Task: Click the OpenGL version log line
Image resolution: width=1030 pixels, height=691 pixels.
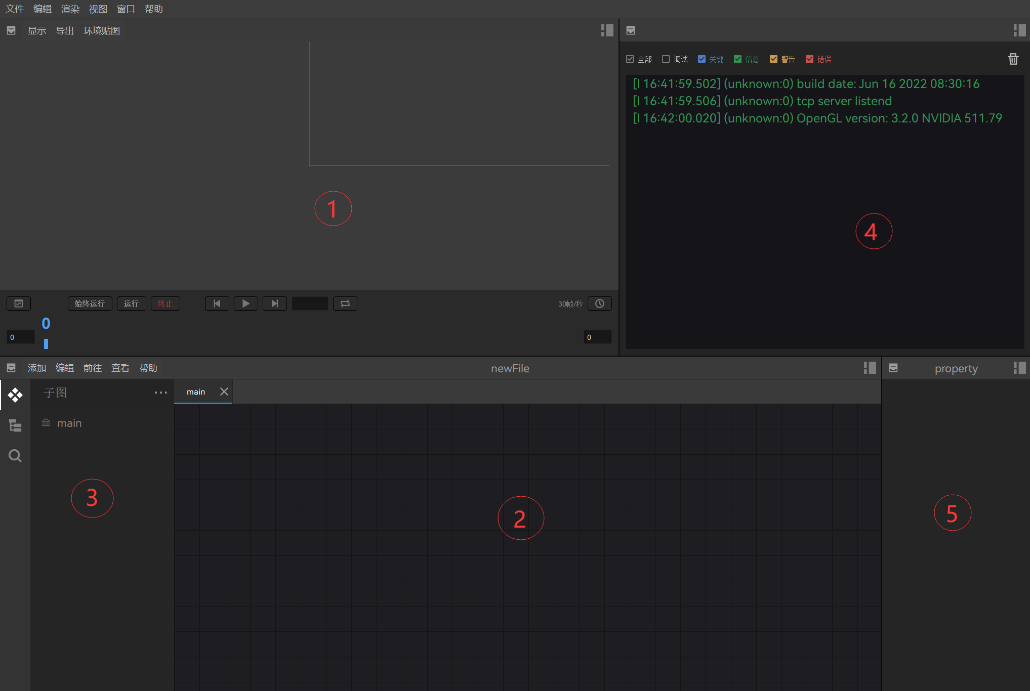Action: [x=817, y=118]
